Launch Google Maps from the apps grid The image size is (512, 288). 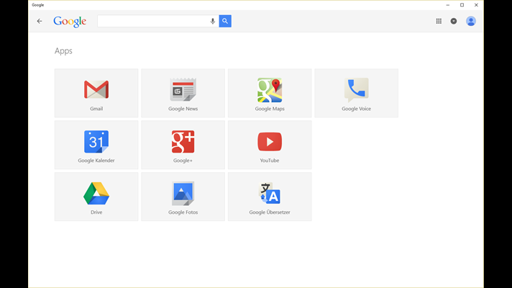270,93
